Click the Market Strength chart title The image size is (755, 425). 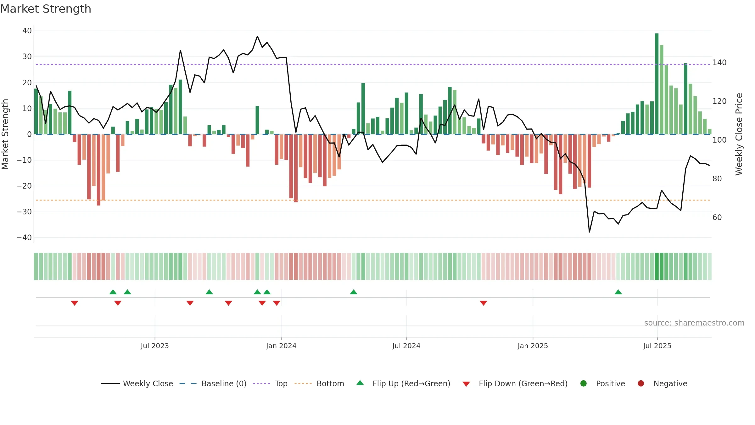coord(46,9)
